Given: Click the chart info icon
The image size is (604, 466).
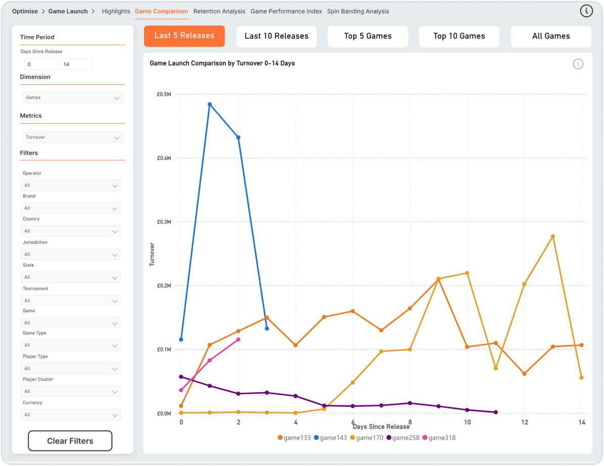Looking at the screenshot, I should click(578, 64).
